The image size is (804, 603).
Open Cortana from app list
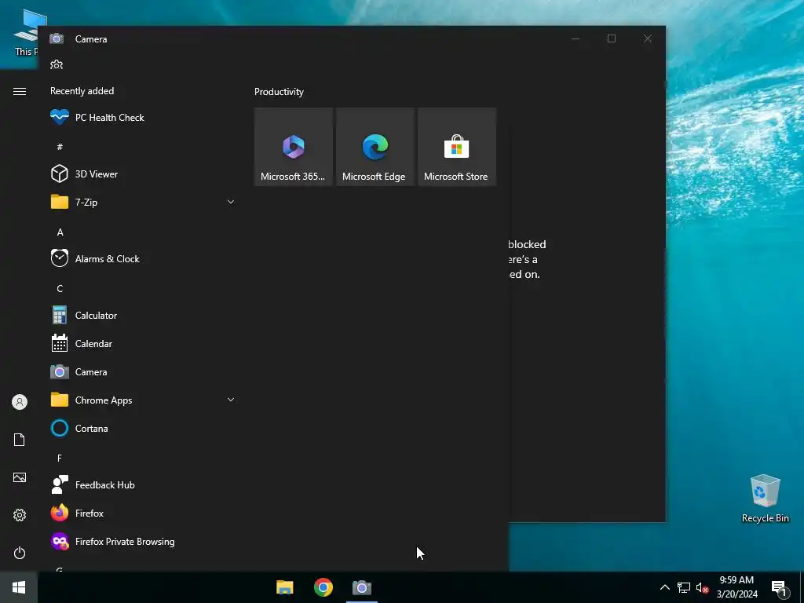click(142, 428)
